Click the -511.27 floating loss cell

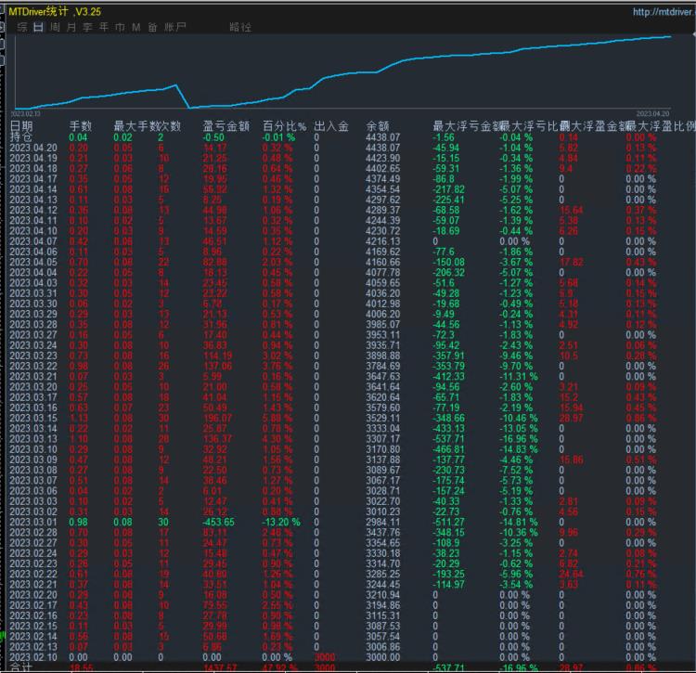coord(449,522)
